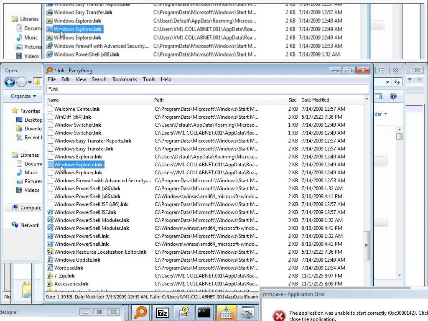Viewport: 428px width, 321px height.
Task: Click the blue help icon in the Open dialog
Action: tap(393, 96)
